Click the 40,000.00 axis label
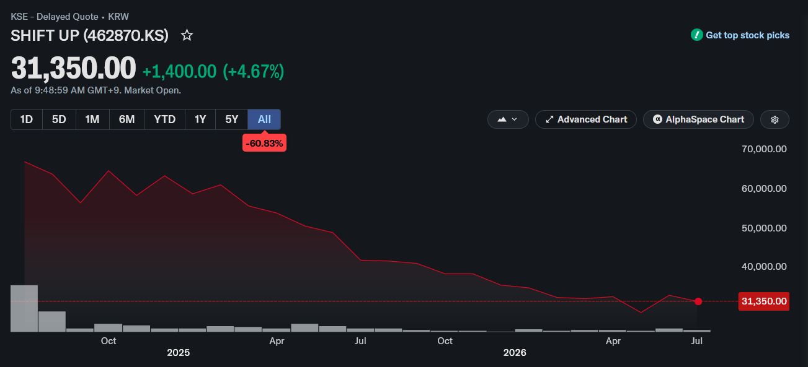Image resolution: width=808 pixels, height=367 pixels. pos(764,267)
